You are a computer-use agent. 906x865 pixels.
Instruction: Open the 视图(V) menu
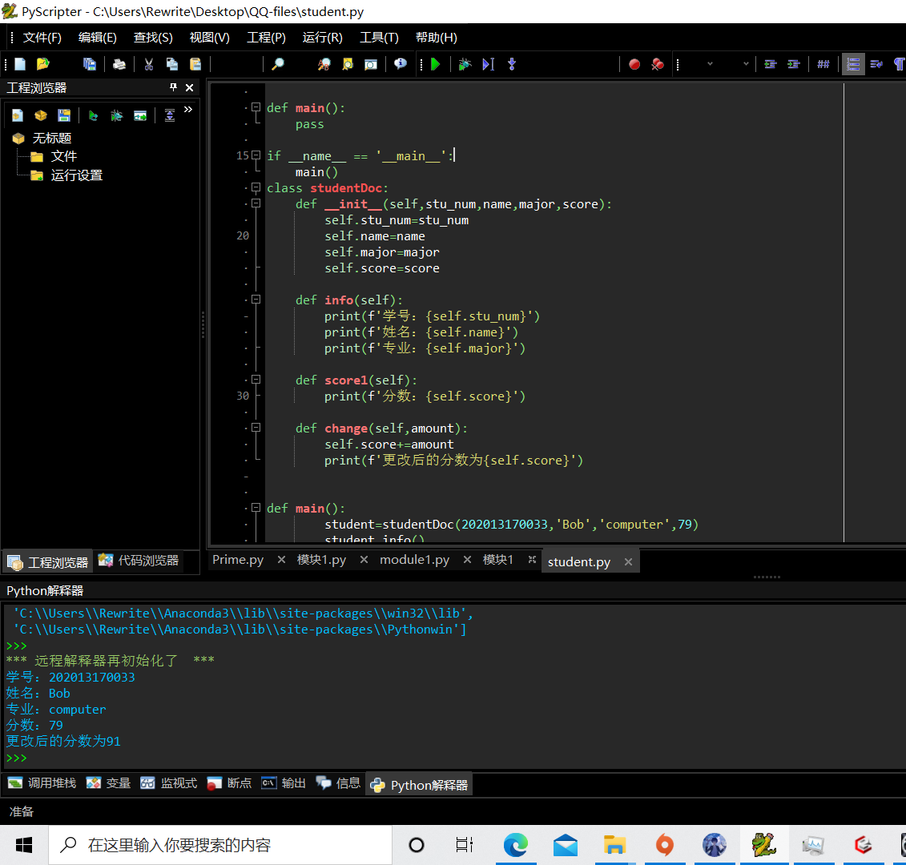tap(209, 38)
